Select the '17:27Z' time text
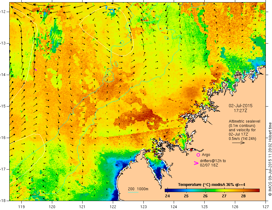 pos(240,111)
